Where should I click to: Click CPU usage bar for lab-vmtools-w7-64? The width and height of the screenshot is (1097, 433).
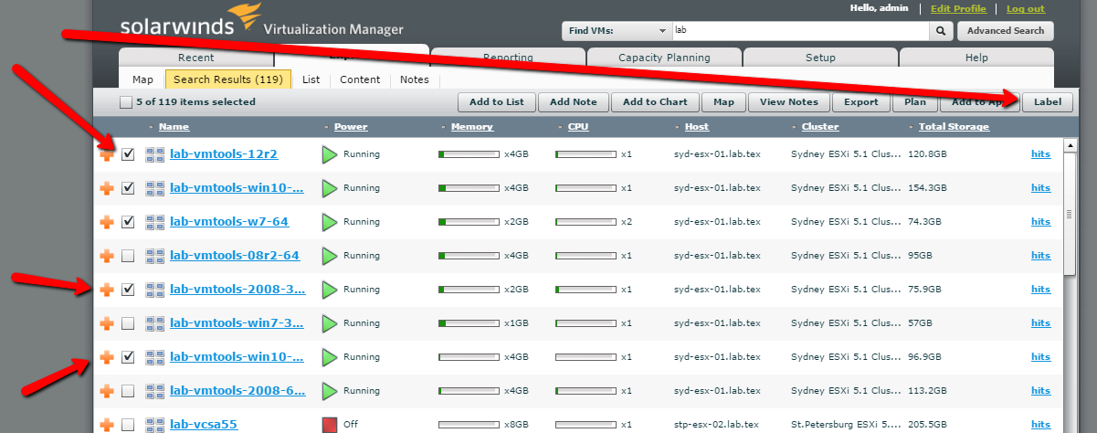point(586,222)
